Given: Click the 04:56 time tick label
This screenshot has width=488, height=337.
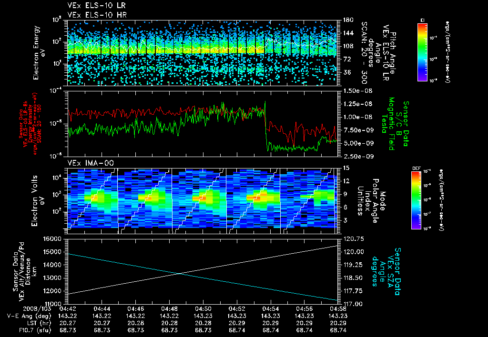Looking at the screenshot, I should click(305, 309).
